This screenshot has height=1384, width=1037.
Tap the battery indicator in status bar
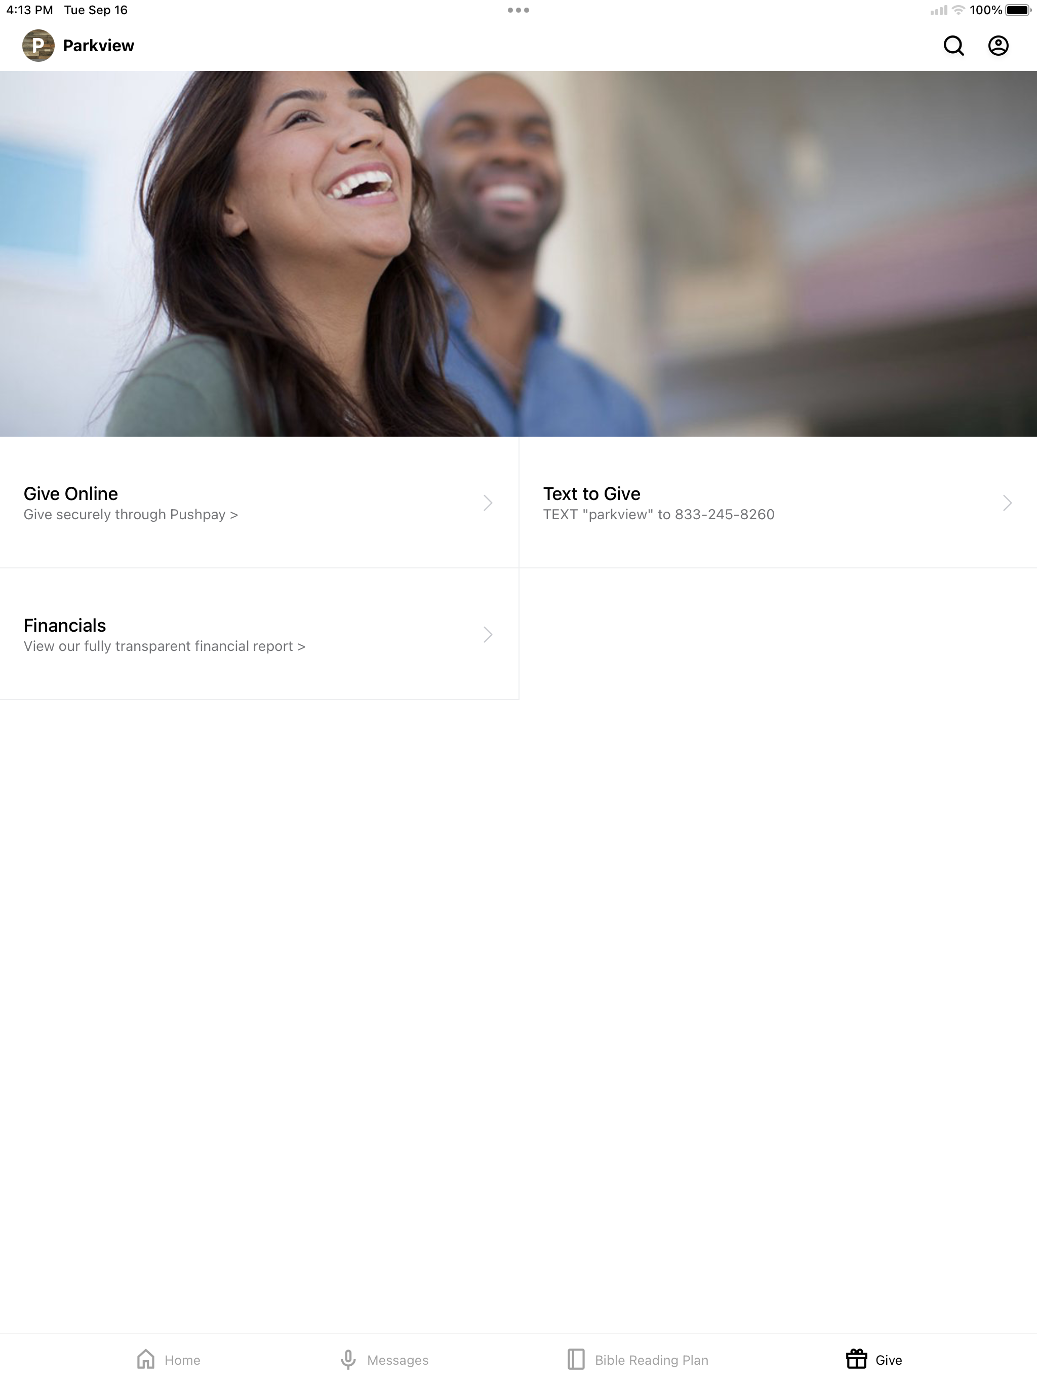coord(1018,10)
